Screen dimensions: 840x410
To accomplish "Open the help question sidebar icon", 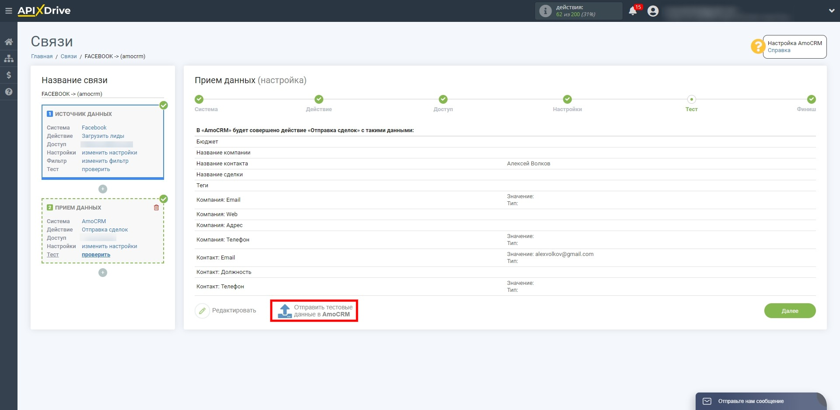I will point(9,92).
